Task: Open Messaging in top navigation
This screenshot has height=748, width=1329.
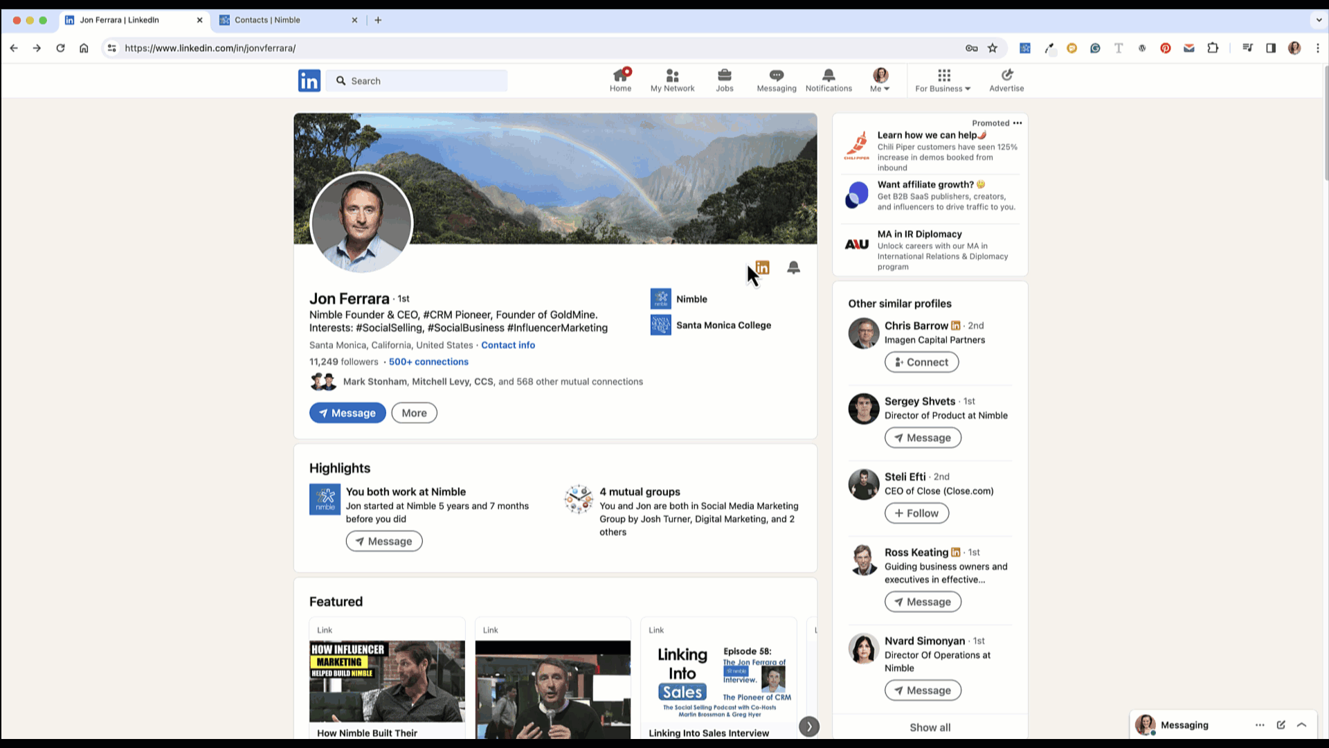Action: tap(776, 76)
